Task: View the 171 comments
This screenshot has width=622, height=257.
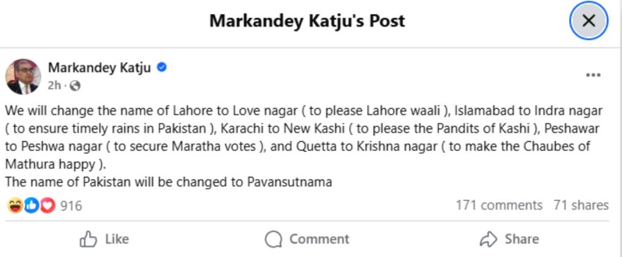Action: point(499,205)
